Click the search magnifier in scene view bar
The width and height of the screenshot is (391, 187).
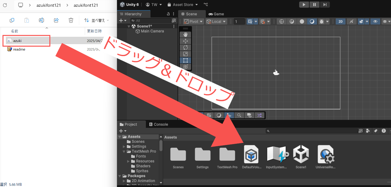239,115
